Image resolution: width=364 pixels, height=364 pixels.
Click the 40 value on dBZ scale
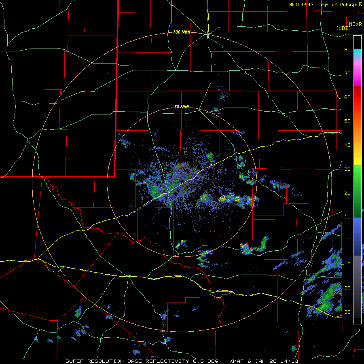coord(347,145)
